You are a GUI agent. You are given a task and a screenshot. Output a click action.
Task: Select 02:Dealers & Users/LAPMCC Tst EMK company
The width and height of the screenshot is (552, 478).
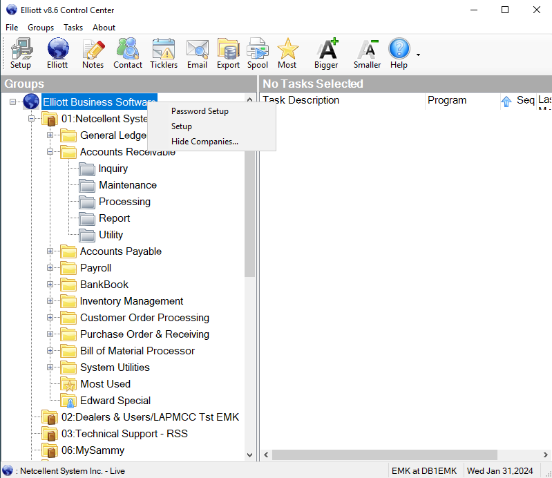click(150, 417)
